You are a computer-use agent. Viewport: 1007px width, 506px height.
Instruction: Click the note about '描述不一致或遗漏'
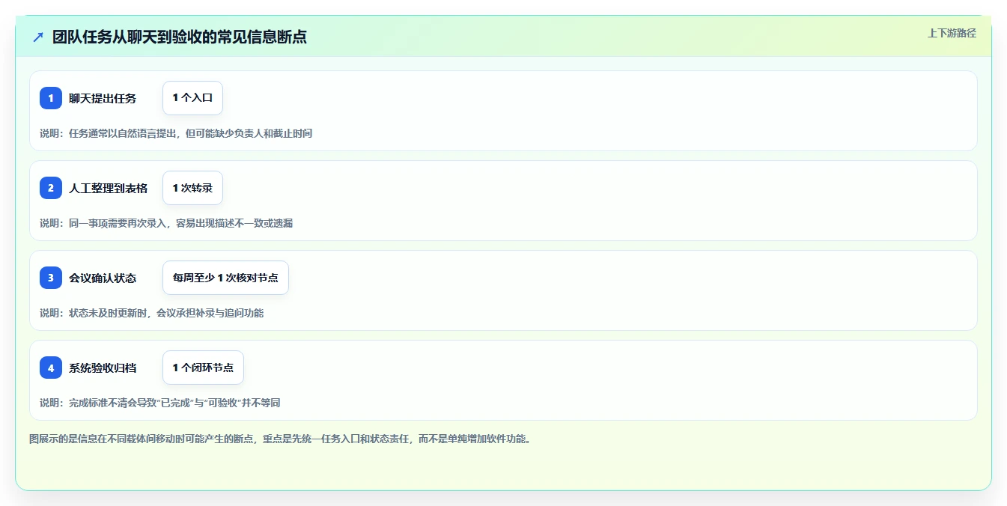click(x=166, y=223)
